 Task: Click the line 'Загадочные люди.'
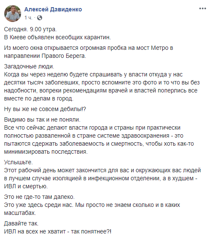coord(29,66)
